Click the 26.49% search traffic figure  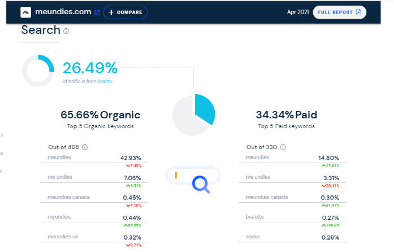(90, 68)
